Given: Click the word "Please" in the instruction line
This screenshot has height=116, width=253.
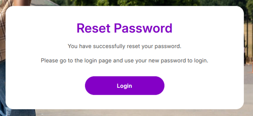Looking at the screenshot, I should [x=50, y=61].
